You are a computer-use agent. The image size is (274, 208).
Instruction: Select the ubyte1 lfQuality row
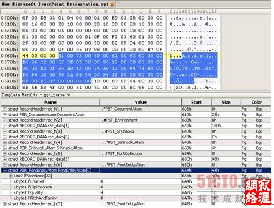[x=136, y=192]
